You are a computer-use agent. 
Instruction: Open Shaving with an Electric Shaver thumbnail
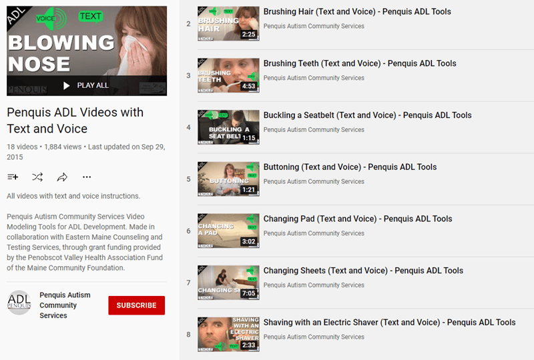tap(228, 334)
